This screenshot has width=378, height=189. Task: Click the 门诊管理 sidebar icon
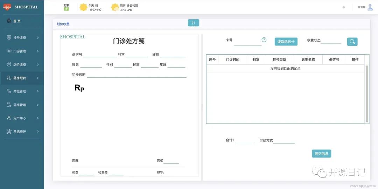coord(9,51)
